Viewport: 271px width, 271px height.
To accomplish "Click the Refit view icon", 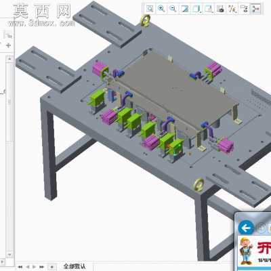I will click(150, 9).
